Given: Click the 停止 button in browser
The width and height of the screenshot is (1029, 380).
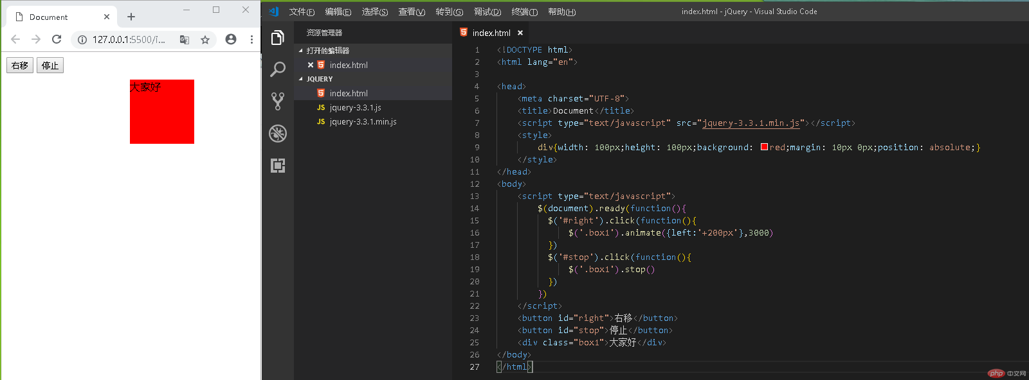Looking at the screenshot, I should click(x=50, y=65).
